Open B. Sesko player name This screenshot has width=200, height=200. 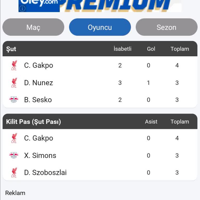tap(38, 100)
